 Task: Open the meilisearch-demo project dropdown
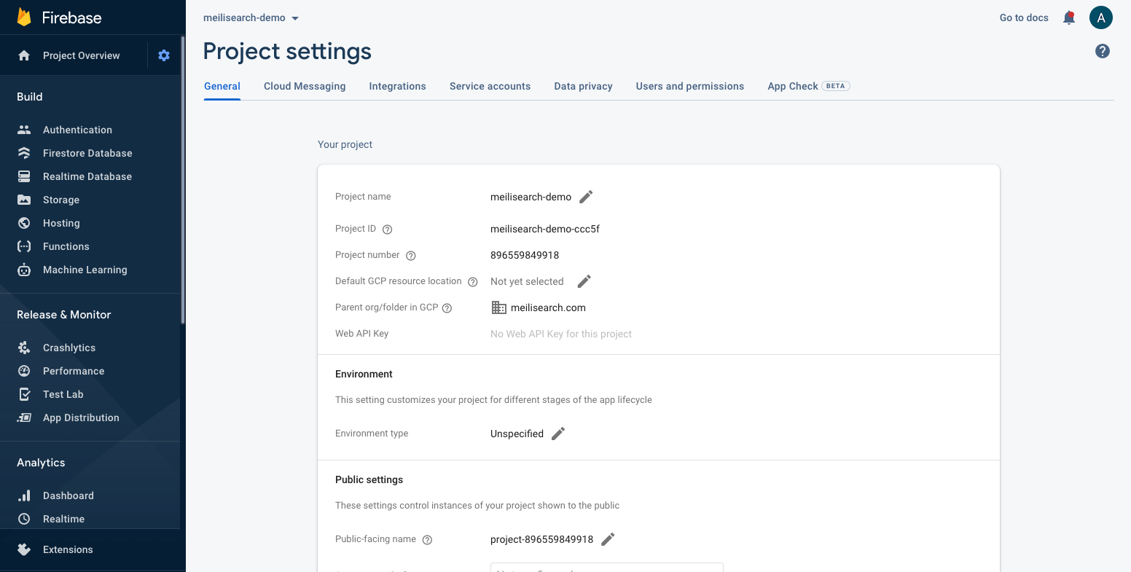click(251, 17)
